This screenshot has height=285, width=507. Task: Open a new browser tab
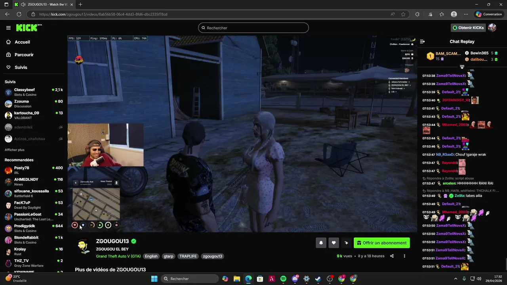coord(80,4)
